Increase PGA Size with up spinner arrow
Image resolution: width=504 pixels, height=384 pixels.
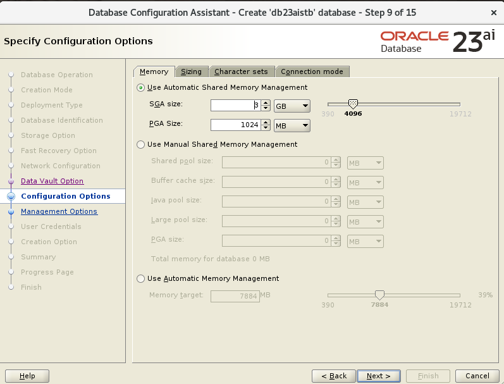pos(266,122)
